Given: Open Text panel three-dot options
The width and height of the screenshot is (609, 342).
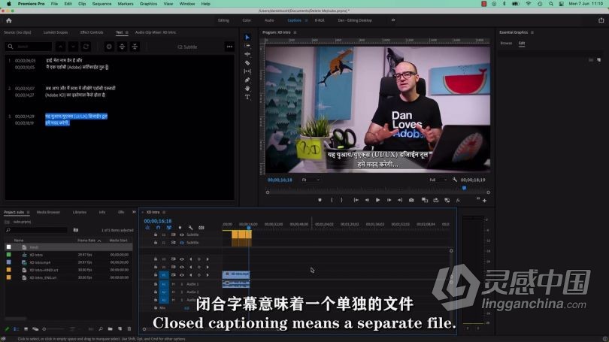Looking at the screenshot, I should pyautogui.click(x=229, y=47).
